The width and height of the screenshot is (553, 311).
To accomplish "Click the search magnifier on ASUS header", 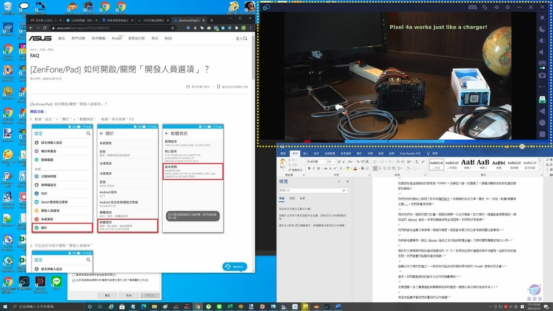I will [x=245, y=38].
